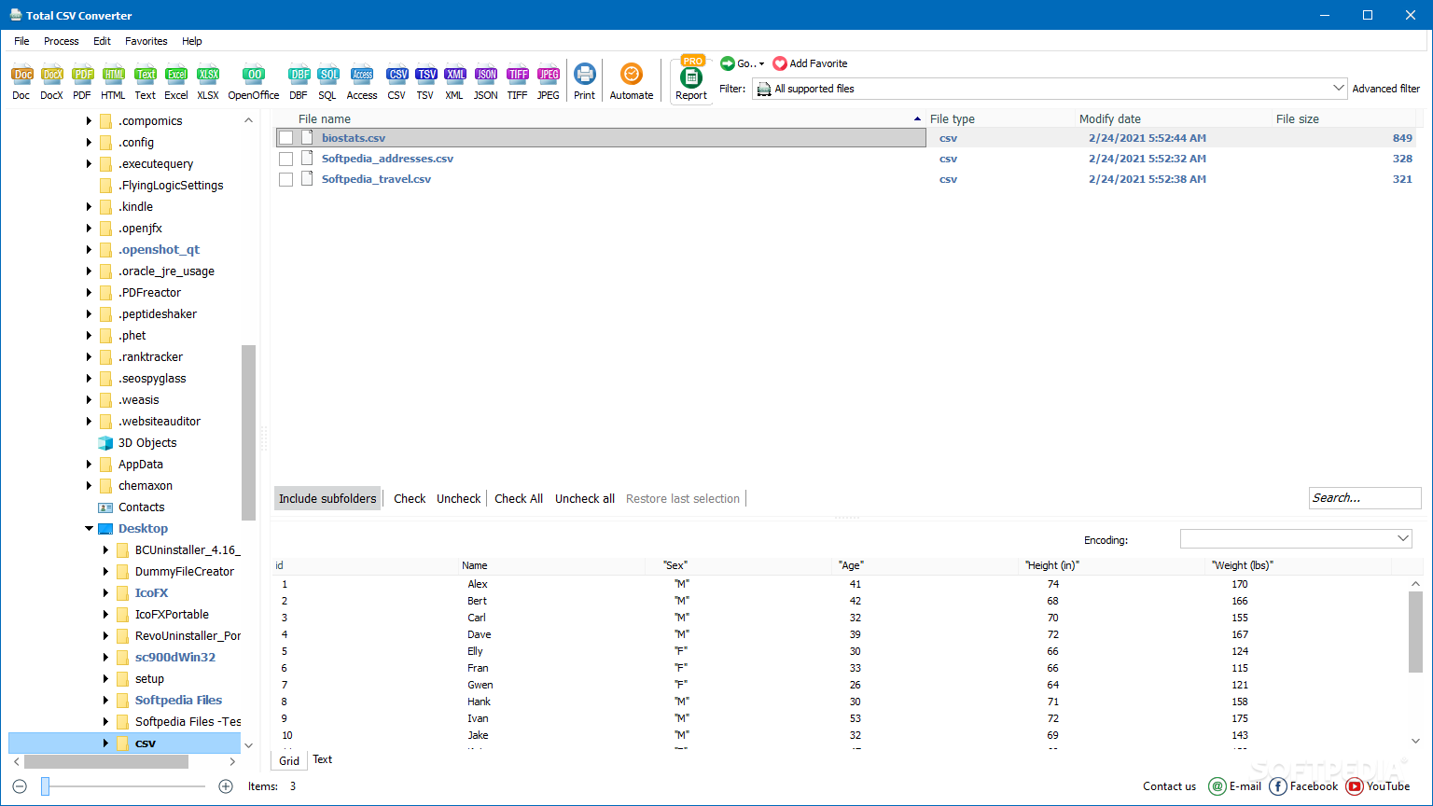
Task: Expand the IcoFX folder node
Action: pos(105,593)
